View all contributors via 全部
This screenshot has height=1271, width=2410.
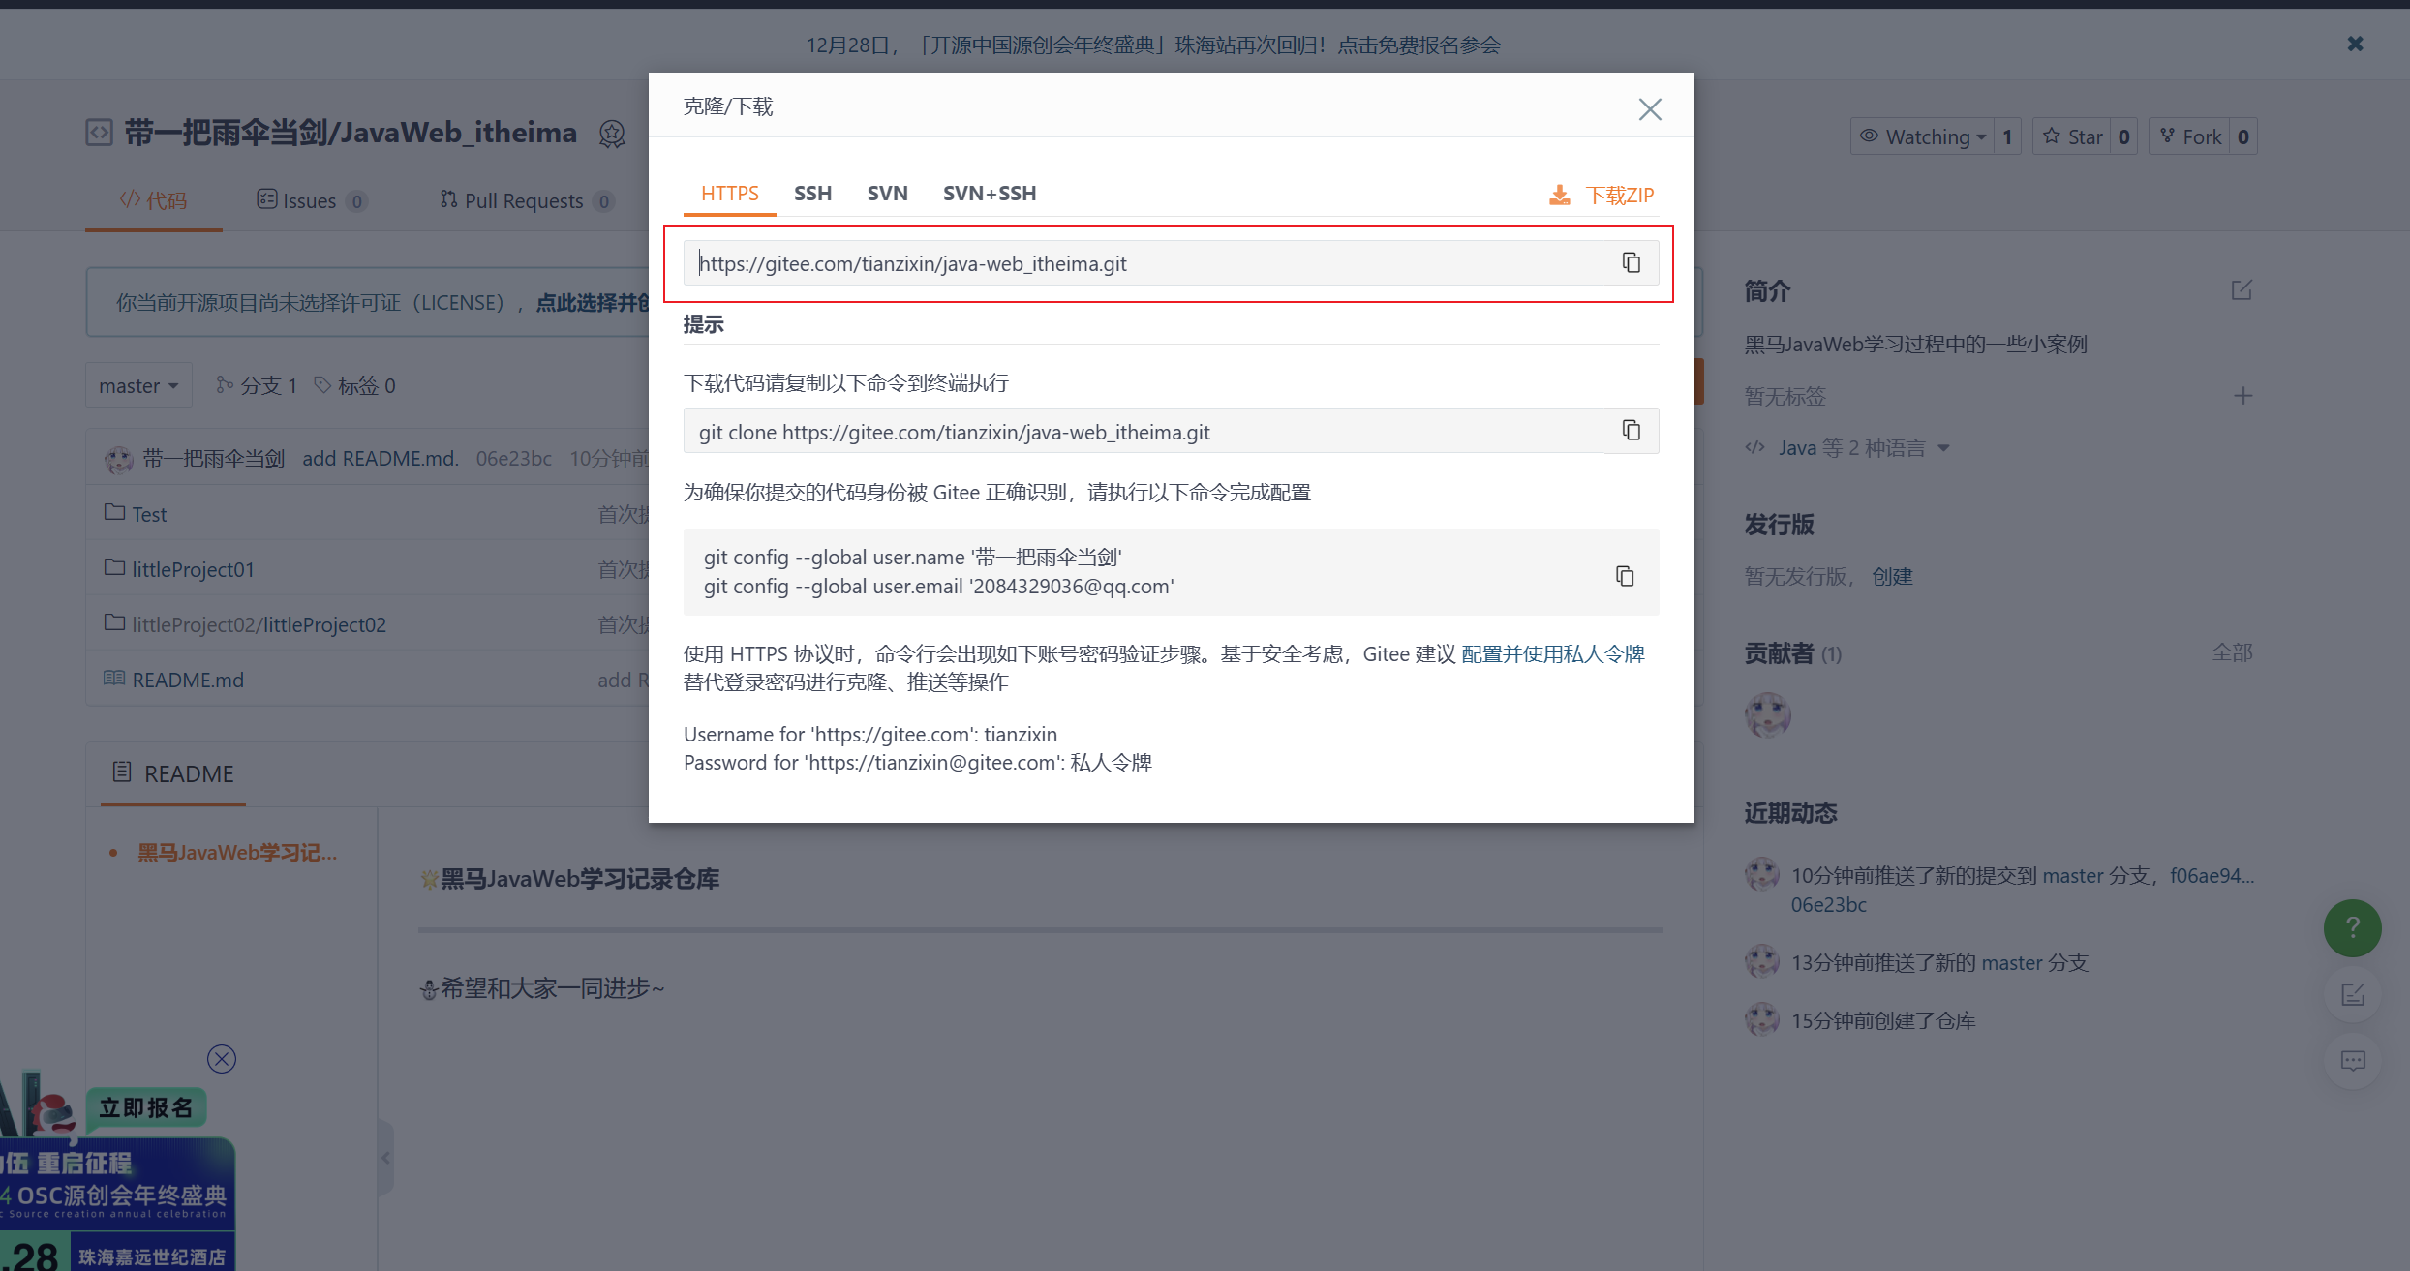pos(2232,652)
